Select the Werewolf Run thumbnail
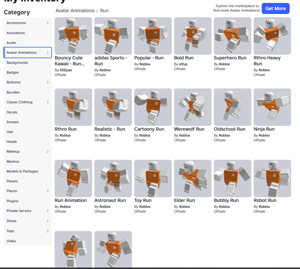This screenshot has width=300, height=269. pyautogui.click(x=193, y=107)
